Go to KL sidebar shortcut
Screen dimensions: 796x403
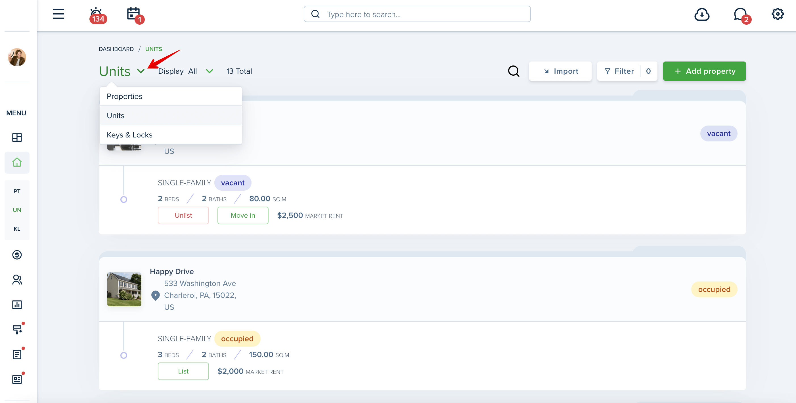pyautogui.click(x=17, y=229)
